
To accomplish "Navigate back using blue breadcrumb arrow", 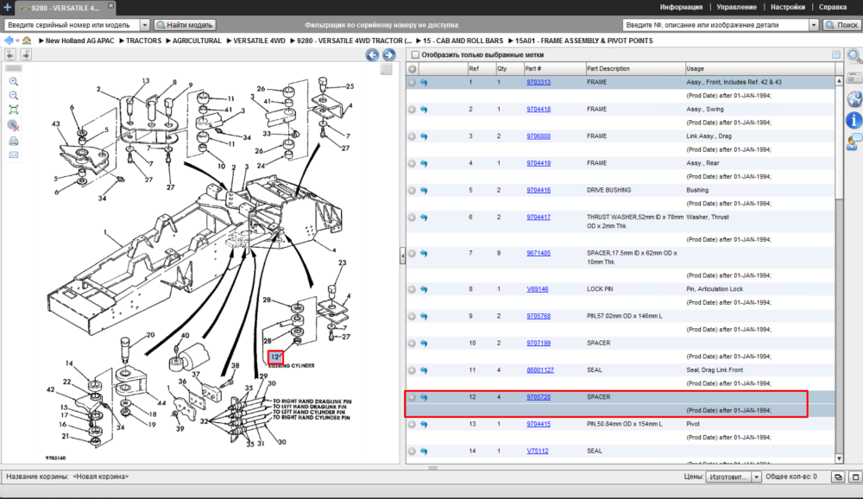I will pyautogui.click(x=9, y=41).
